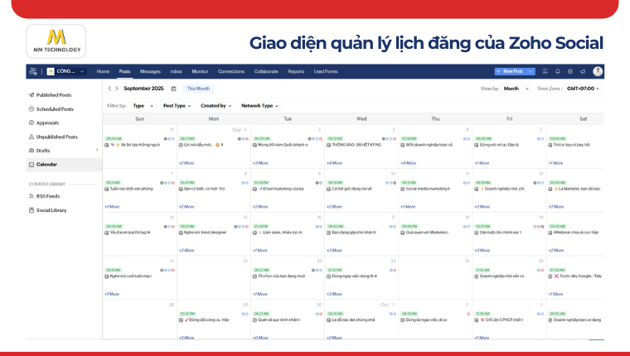
Task: Go to the Collaborate tab
Action: pos(266,71)
